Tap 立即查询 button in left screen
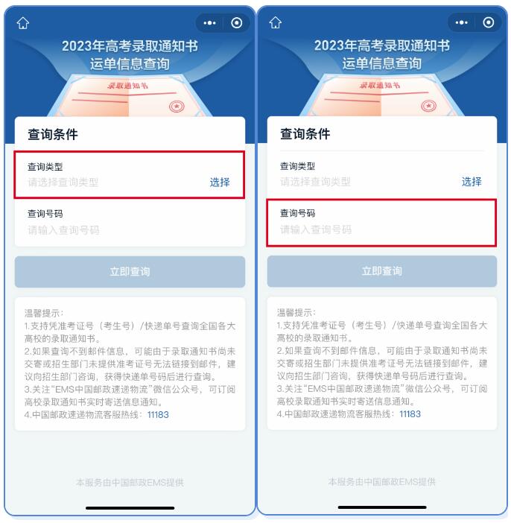This screenshot has height=523, width=511. click(130, 271)
